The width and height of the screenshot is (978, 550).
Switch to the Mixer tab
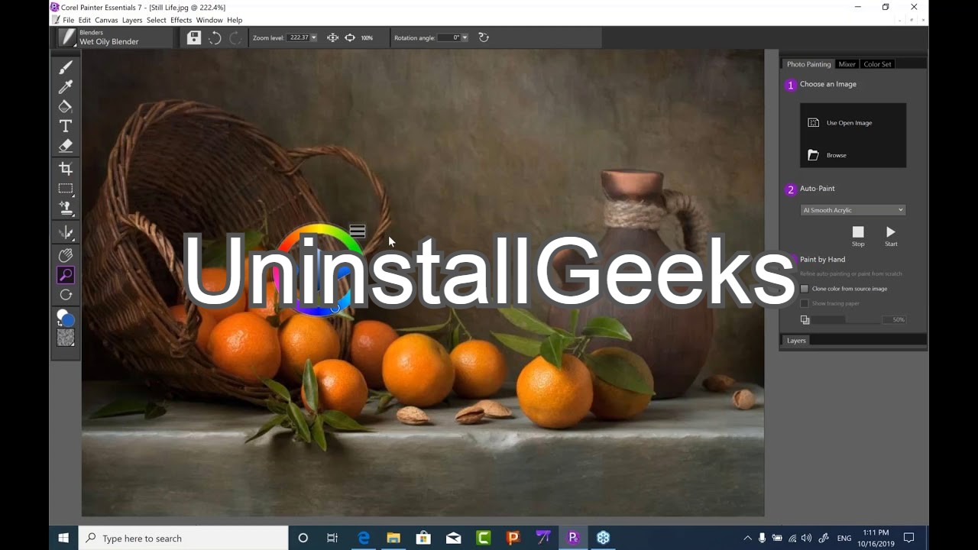pos(847,64)
